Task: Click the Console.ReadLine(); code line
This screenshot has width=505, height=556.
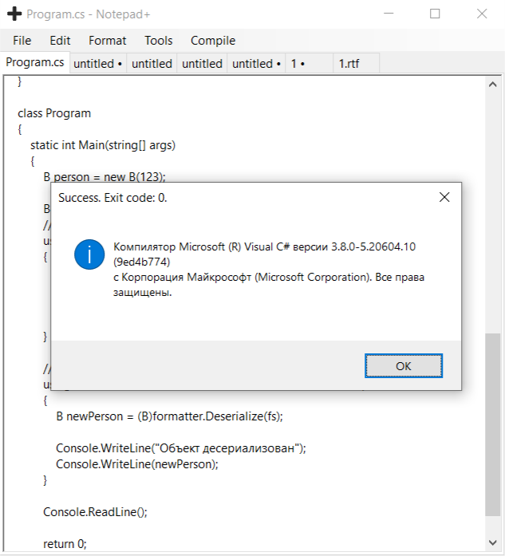Action: (x=96, y=511)
